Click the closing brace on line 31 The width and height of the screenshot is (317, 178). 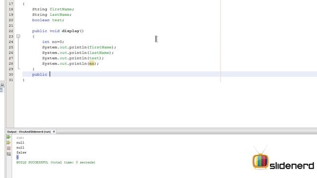[x=23, y=80]
